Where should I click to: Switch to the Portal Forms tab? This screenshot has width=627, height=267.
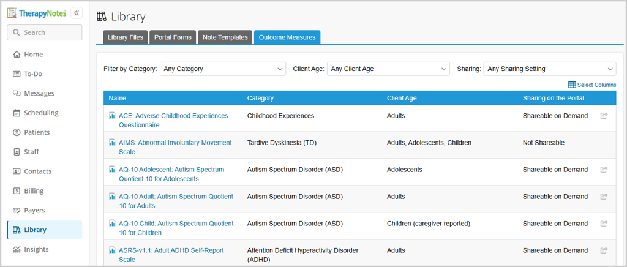(173, 37)
